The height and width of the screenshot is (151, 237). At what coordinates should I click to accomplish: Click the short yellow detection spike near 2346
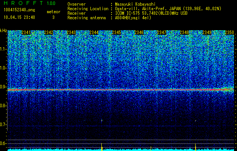pyautogui.click(x=151, y=149)
